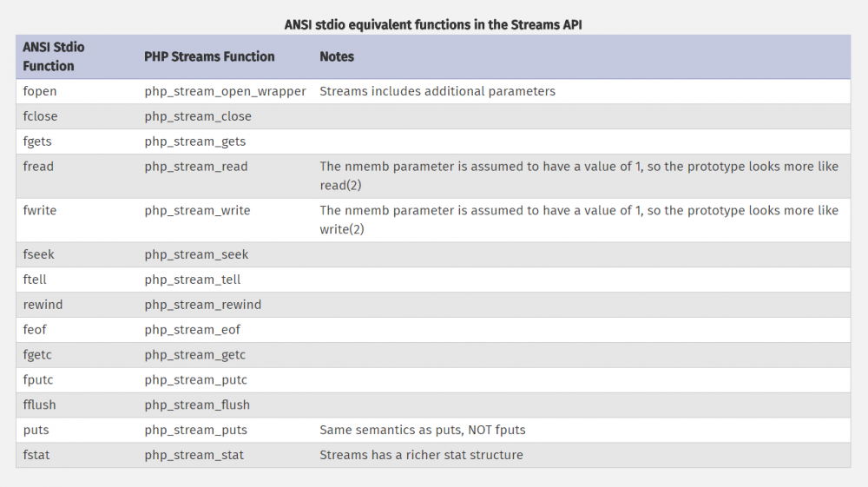Select the feof cell
868x487 pixels.
tap(36, 330)
